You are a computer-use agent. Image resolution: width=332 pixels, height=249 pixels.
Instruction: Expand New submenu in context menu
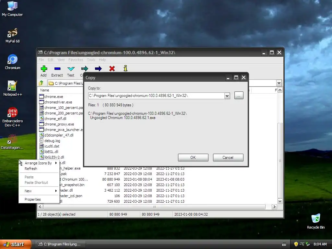[39, 191]
